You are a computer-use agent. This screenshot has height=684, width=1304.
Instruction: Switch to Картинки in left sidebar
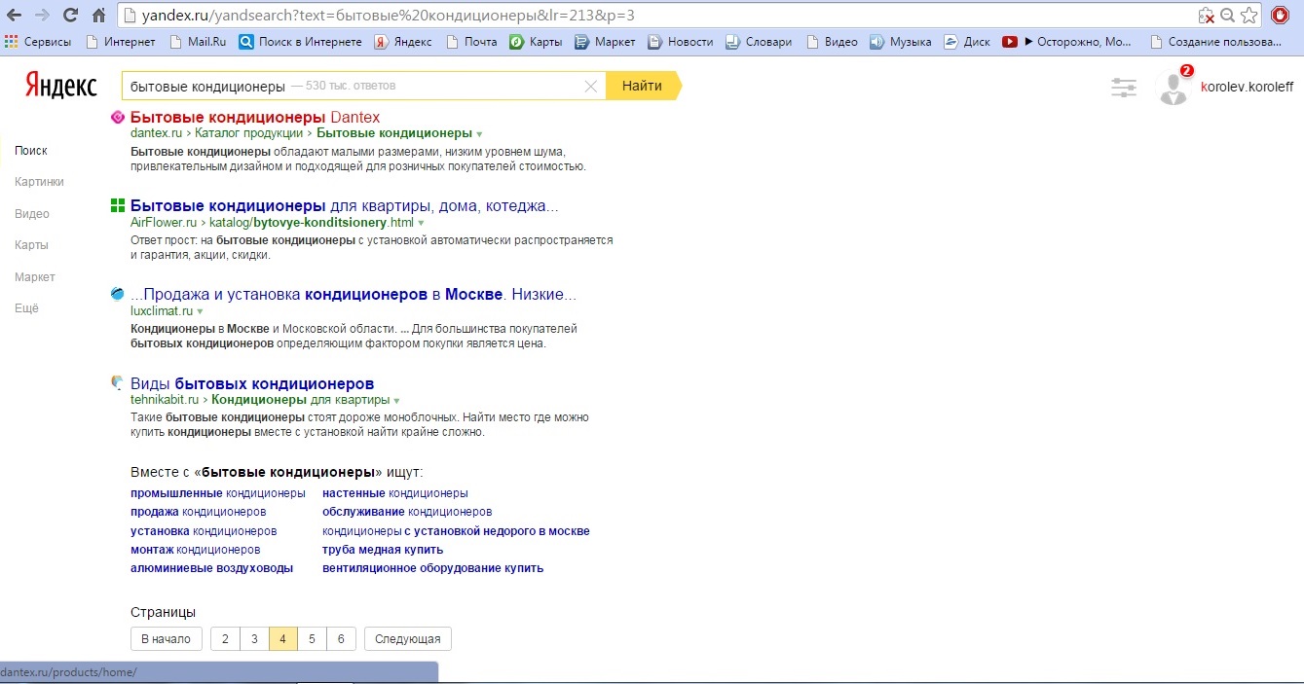click(x=39, y=182)
